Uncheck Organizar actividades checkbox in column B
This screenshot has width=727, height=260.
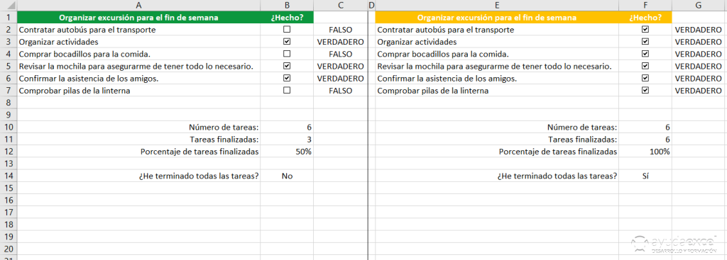[287, 41]
